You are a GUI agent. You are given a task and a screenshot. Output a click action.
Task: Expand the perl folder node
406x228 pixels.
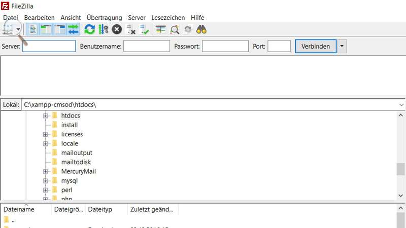[x=45, y=191]
